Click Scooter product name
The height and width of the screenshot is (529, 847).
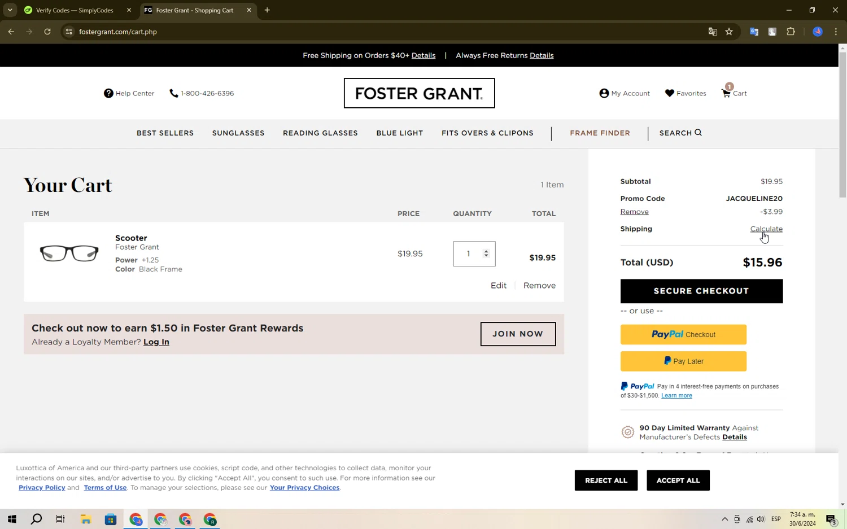tap(131, 238)
